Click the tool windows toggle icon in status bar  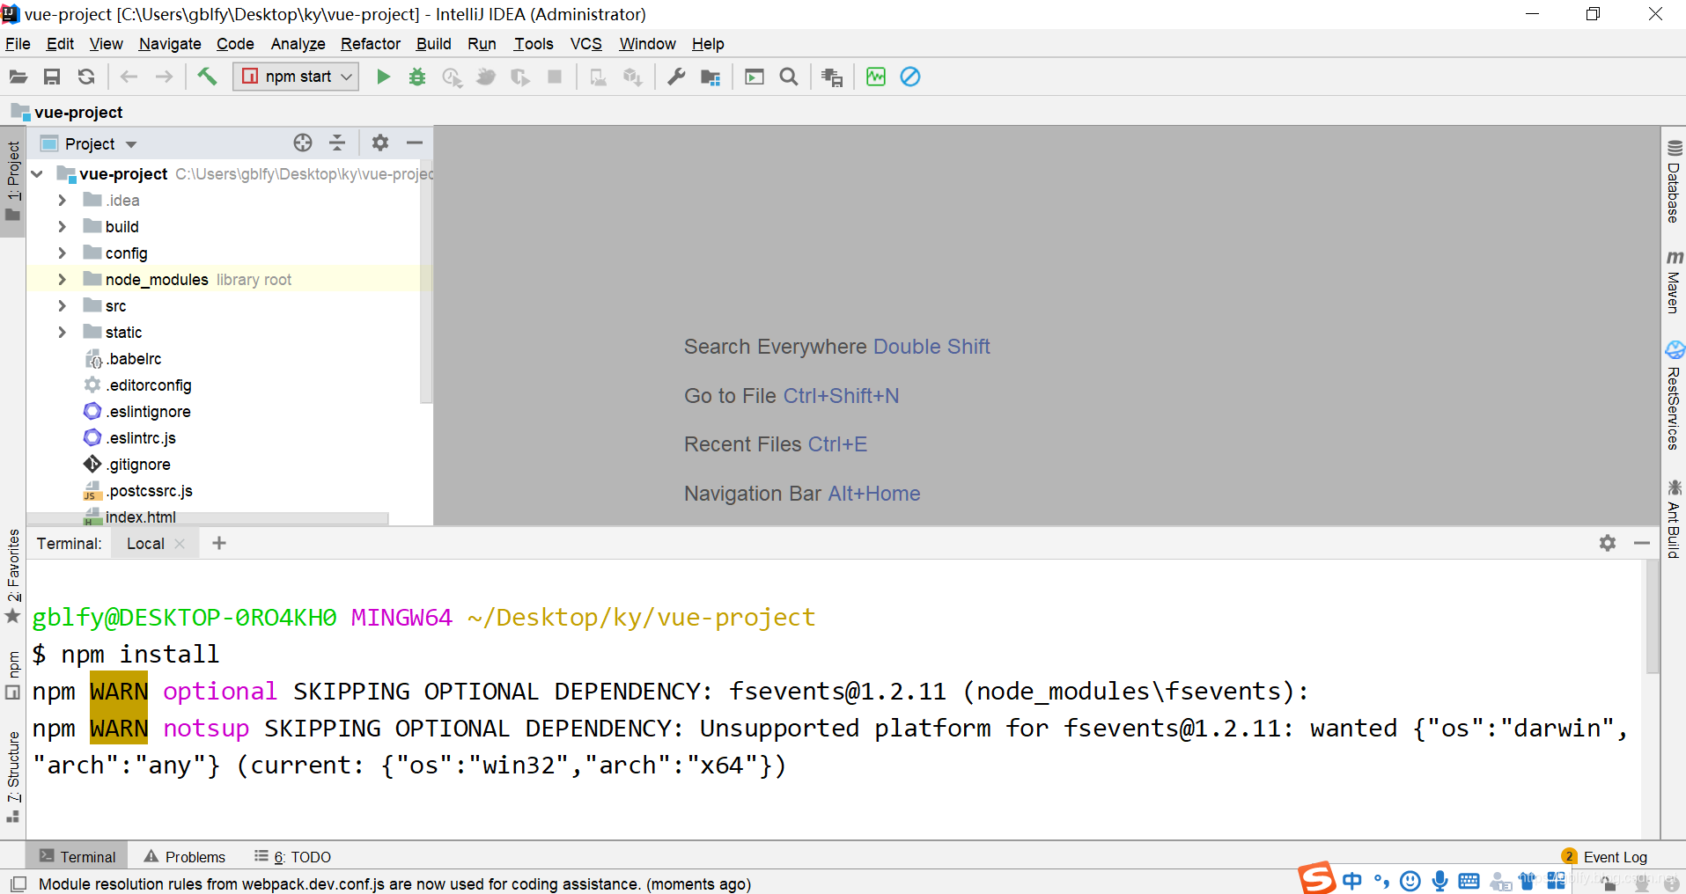18,883
